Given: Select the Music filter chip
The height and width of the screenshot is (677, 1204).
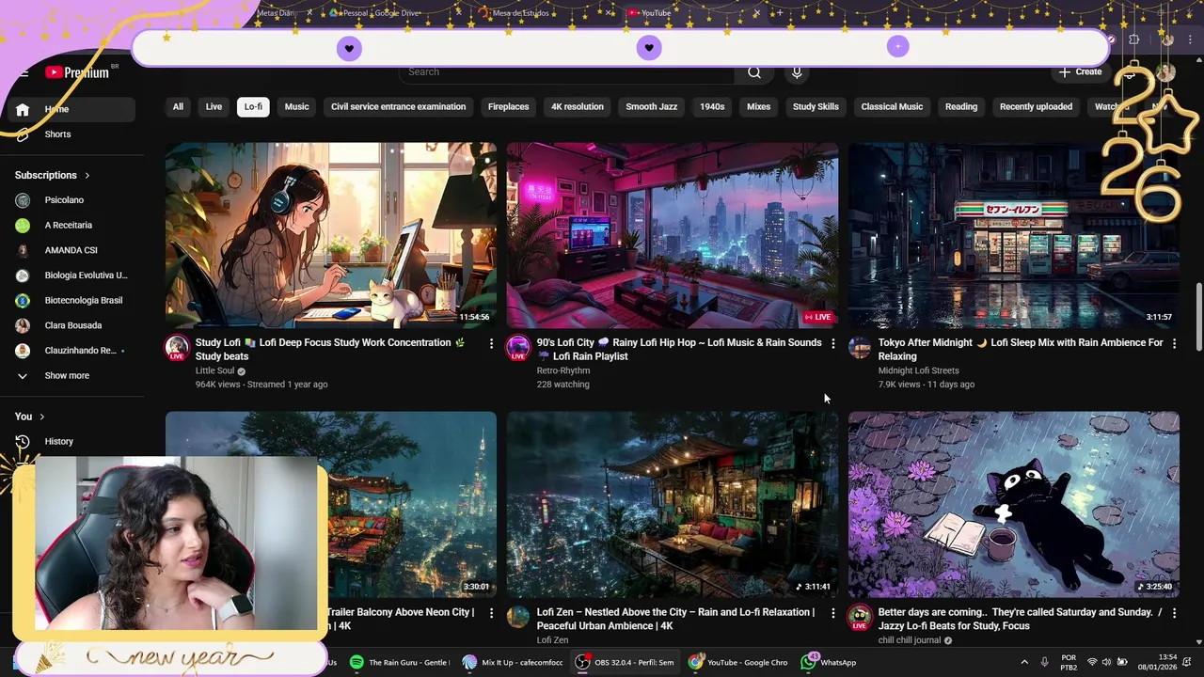Looking at the screenshot, I should point(296,107).
